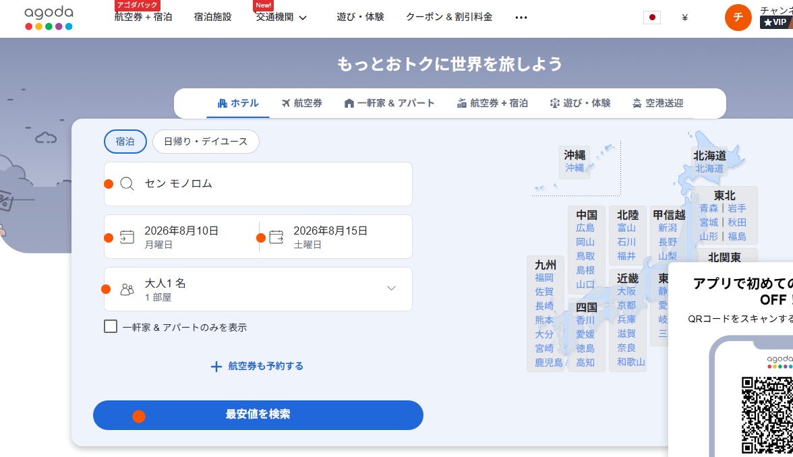
Task: Select the 宿泊 stay-type pill
Action: click(x=125, y=142)
